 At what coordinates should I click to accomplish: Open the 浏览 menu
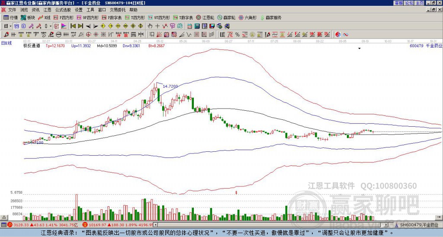24,10
